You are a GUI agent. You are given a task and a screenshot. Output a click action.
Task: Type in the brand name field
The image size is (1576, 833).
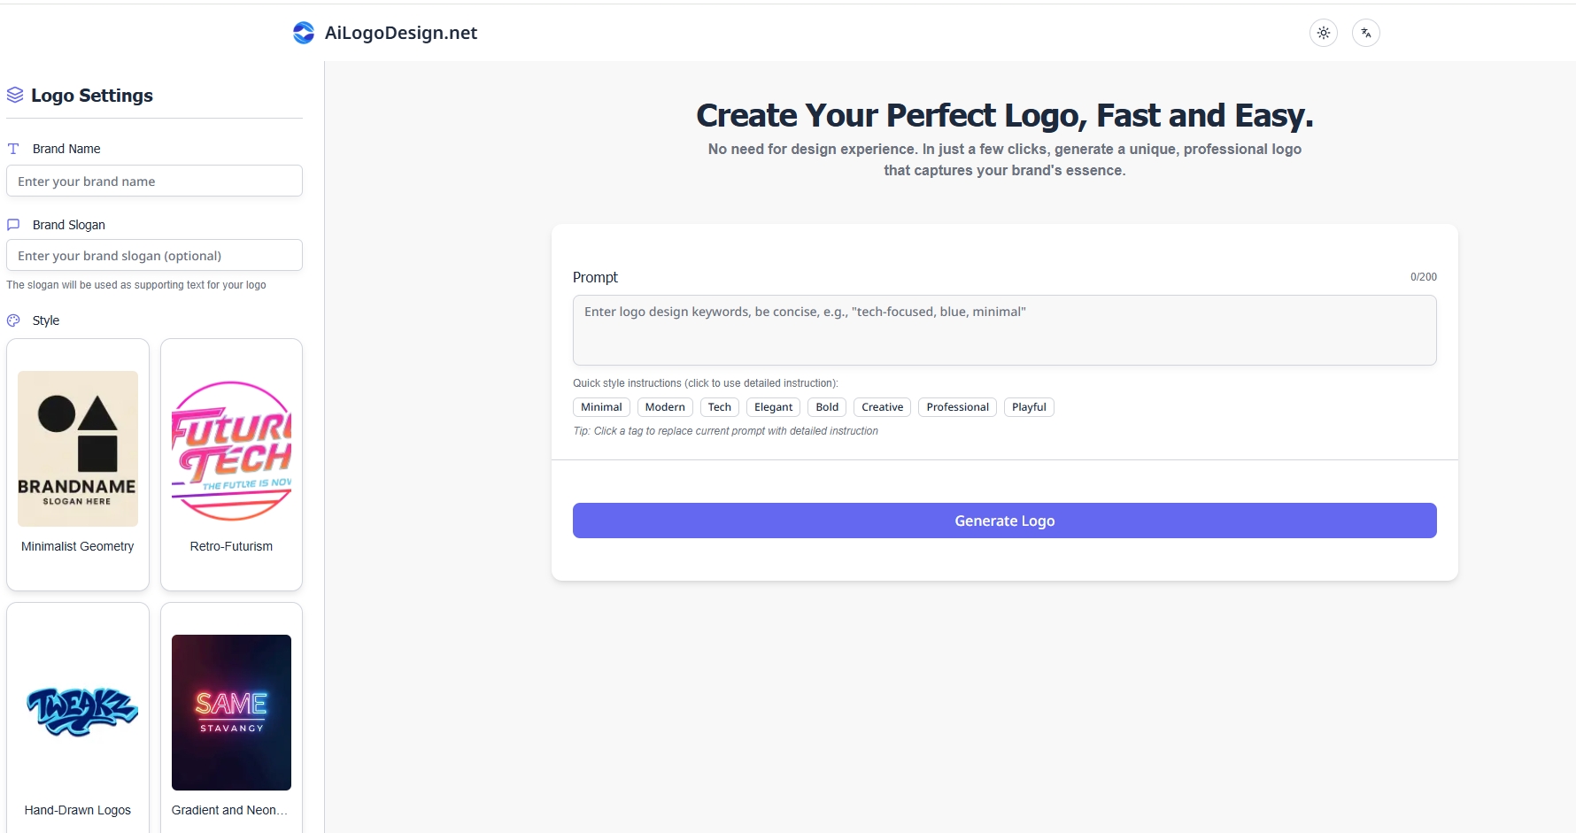[154, 181]
